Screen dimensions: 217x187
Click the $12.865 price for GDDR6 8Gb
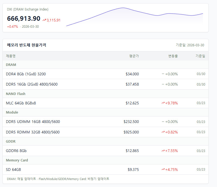[132, 151]
